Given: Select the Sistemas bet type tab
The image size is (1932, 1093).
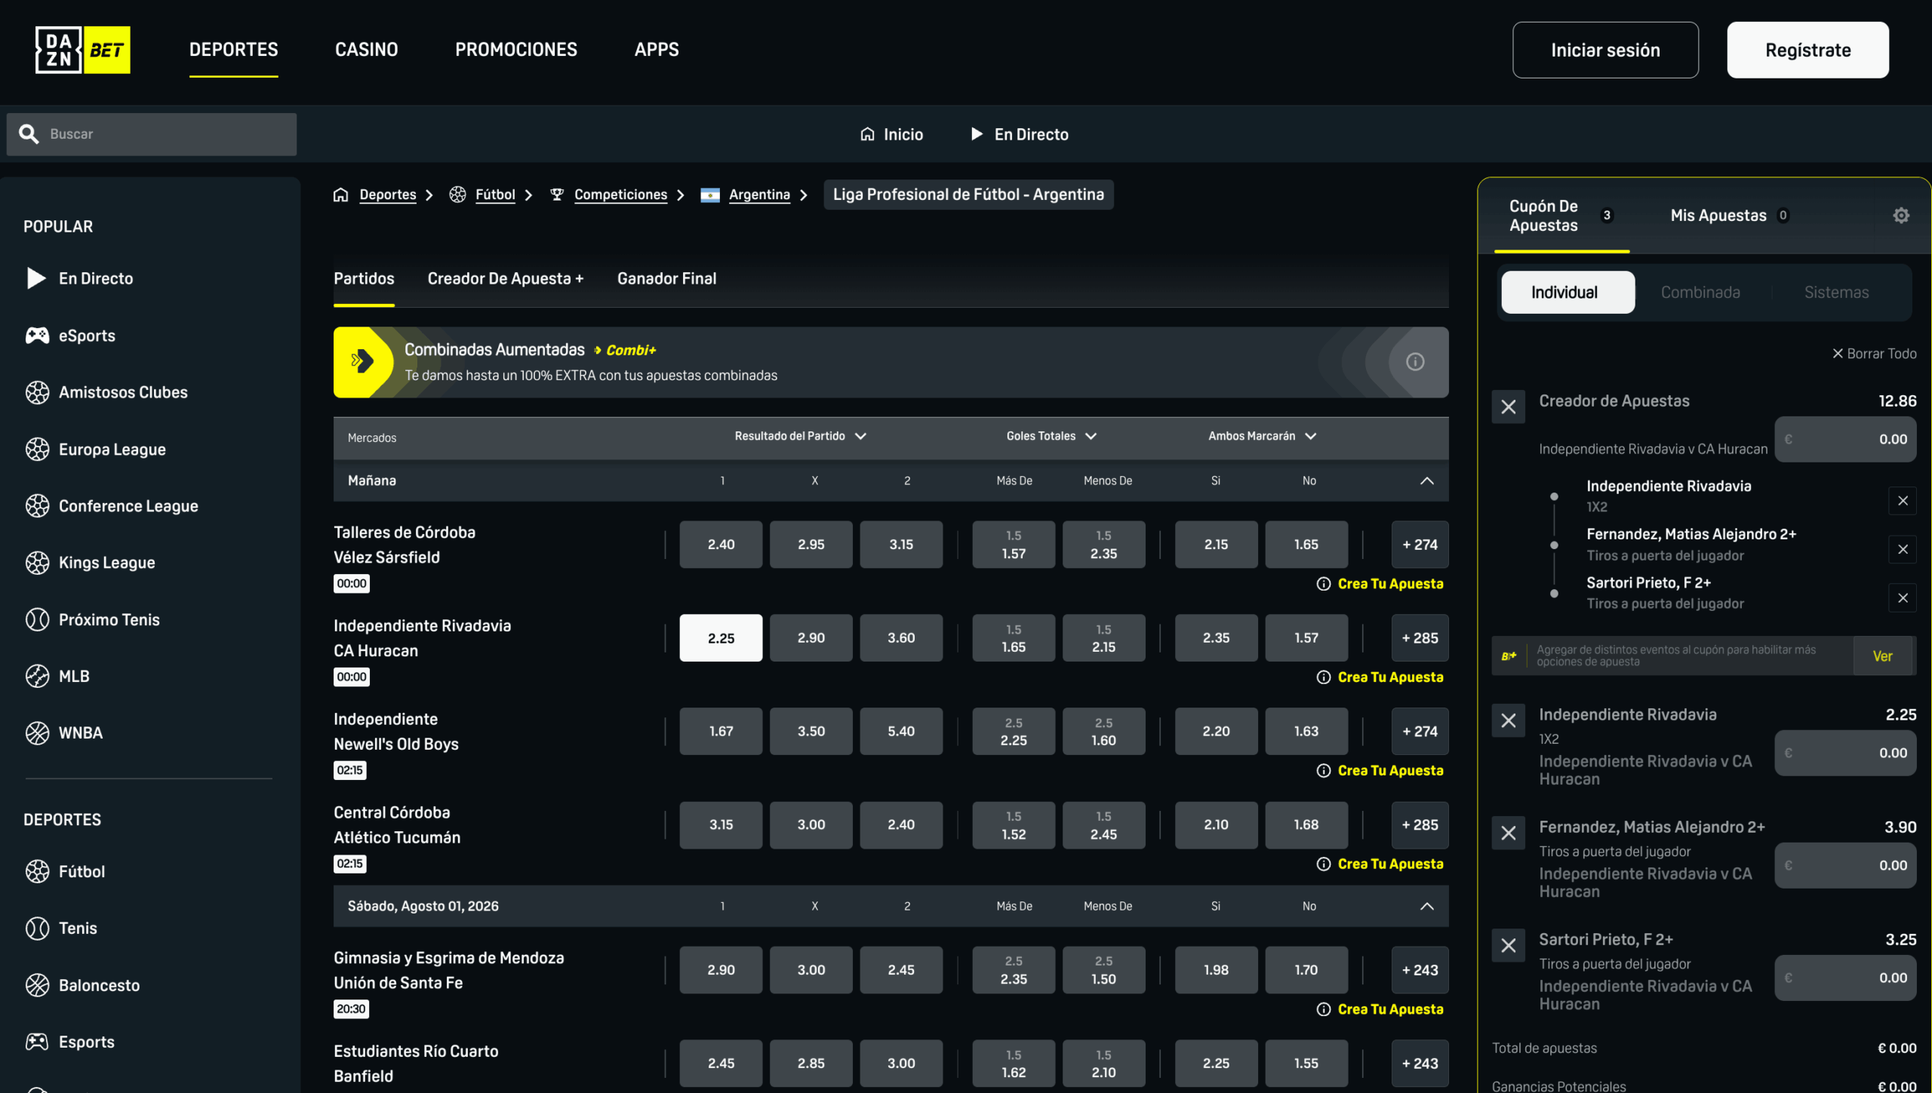Looking at the screenshot, I should point(1836,293).
